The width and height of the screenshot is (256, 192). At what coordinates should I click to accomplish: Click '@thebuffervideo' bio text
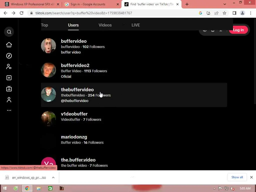(74, 101)
